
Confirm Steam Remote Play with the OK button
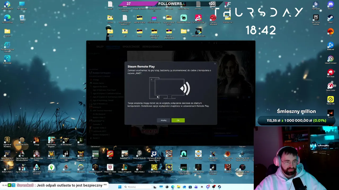[178, 120]
